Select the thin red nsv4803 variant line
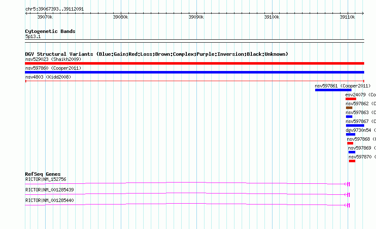The width and height of the screenshot is (376, 229). 194,81
